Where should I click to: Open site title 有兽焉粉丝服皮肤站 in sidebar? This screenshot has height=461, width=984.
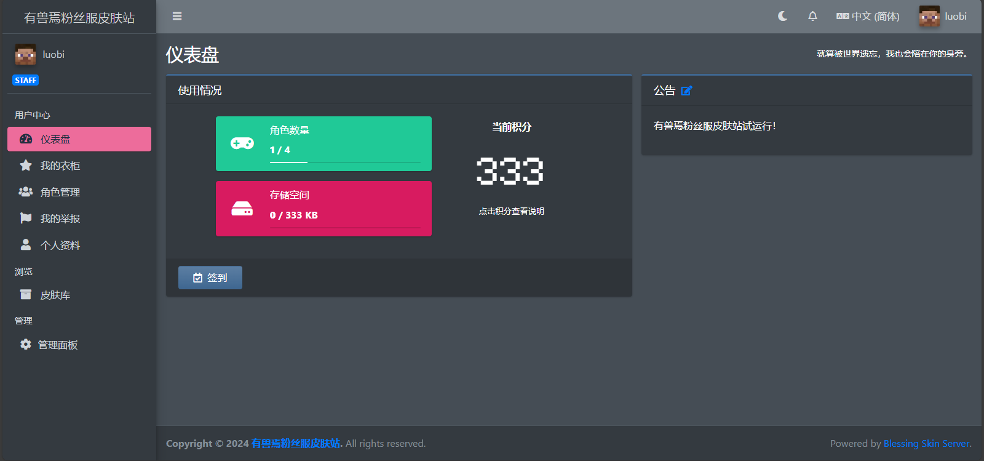pyautogui.click(x=79, y=18)
